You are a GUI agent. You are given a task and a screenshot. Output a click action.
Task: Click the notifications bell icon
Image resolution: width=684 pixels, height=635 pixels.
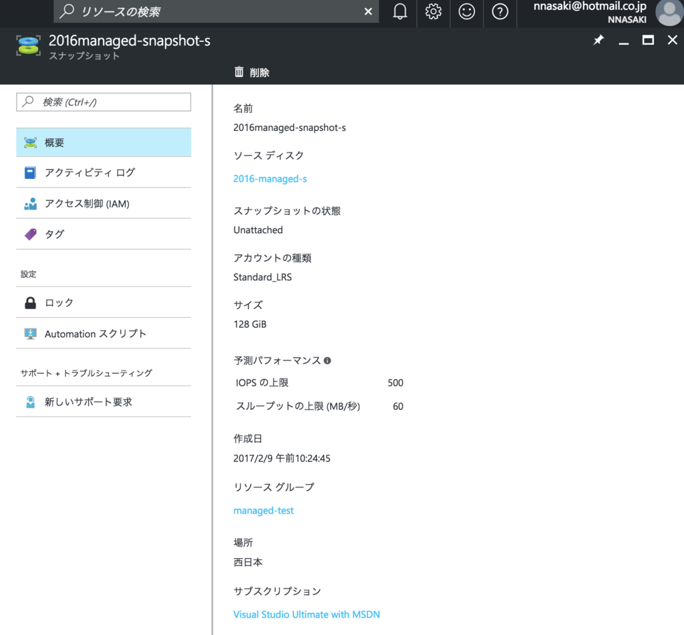(400, 12)
